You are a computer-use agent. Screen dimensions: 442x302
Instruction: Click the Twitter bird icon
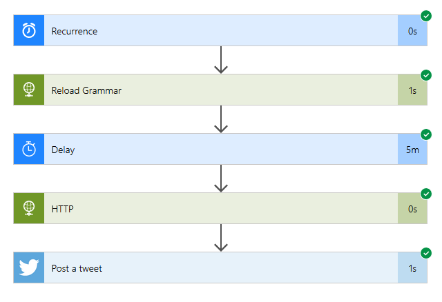pos(29,268)
